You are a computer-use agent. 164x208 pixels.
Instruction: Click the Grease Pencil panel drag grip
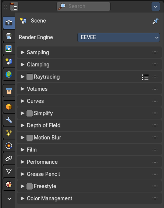point(155,174)
